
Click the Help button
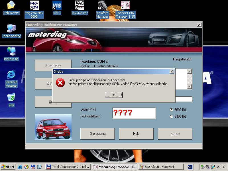136,134
